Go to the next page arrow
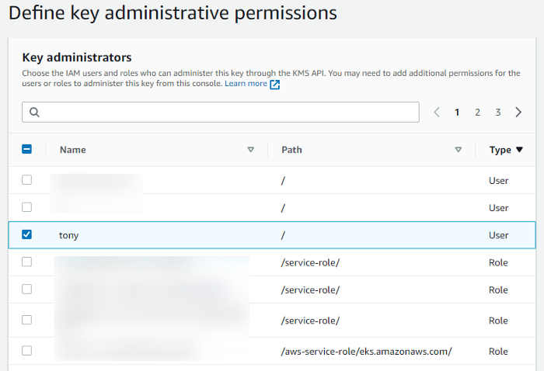Image resolution: width=544 pixels, height=371 pixels. tap(518, 113)
